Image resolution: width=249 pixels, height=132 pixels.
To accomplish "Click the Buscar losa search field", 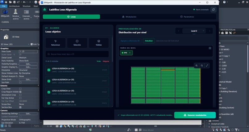I will tap(77, 54).
